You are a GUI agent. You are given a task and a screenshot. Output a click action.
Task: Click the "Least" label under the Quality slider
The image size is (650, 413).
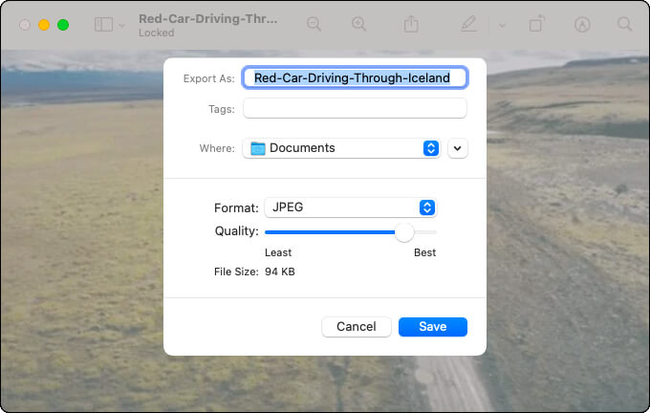coord(278,252)
